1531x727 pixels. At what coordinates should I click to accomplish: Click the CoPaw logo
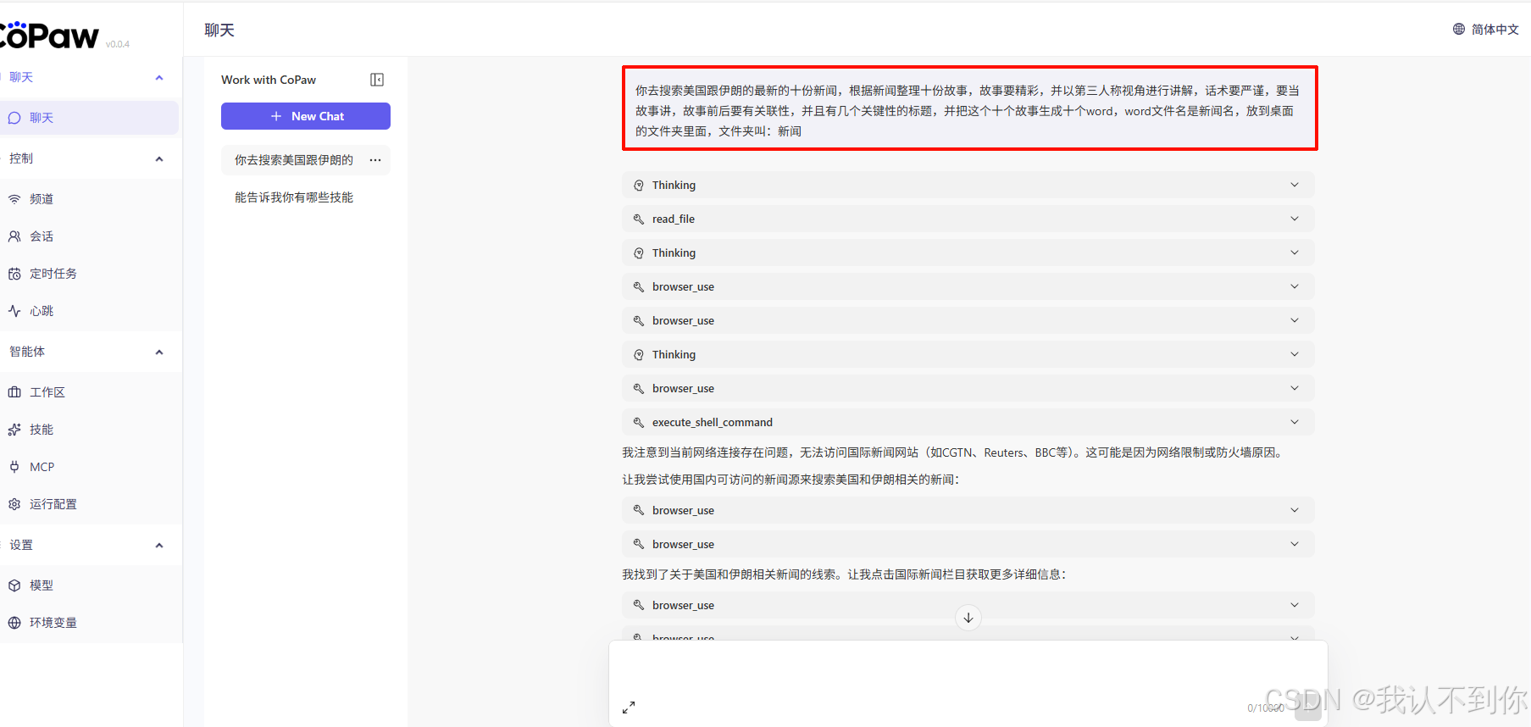click(x=49, y=36)
